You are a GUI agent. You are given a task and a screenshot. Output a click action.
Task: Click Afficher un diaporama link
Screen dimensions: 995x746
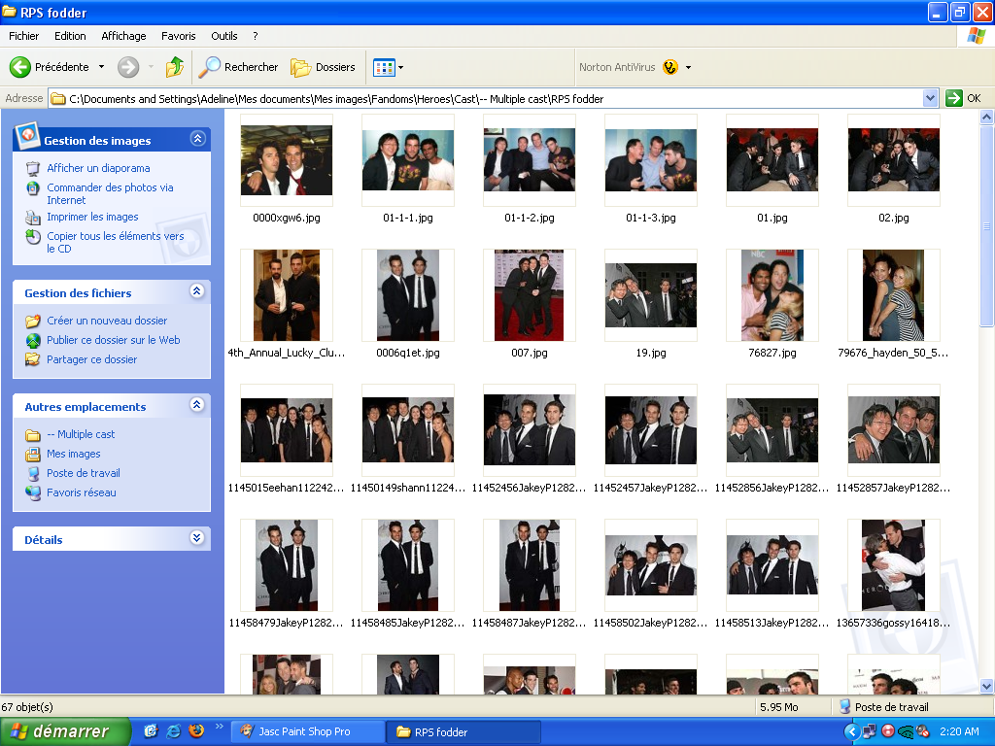coord(98,168)
